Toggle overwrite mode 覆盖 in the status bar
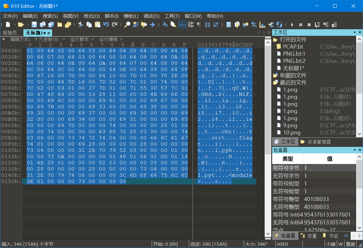Image resolution: width=363 pixels, height=248 pixels. tap(350, 244)
